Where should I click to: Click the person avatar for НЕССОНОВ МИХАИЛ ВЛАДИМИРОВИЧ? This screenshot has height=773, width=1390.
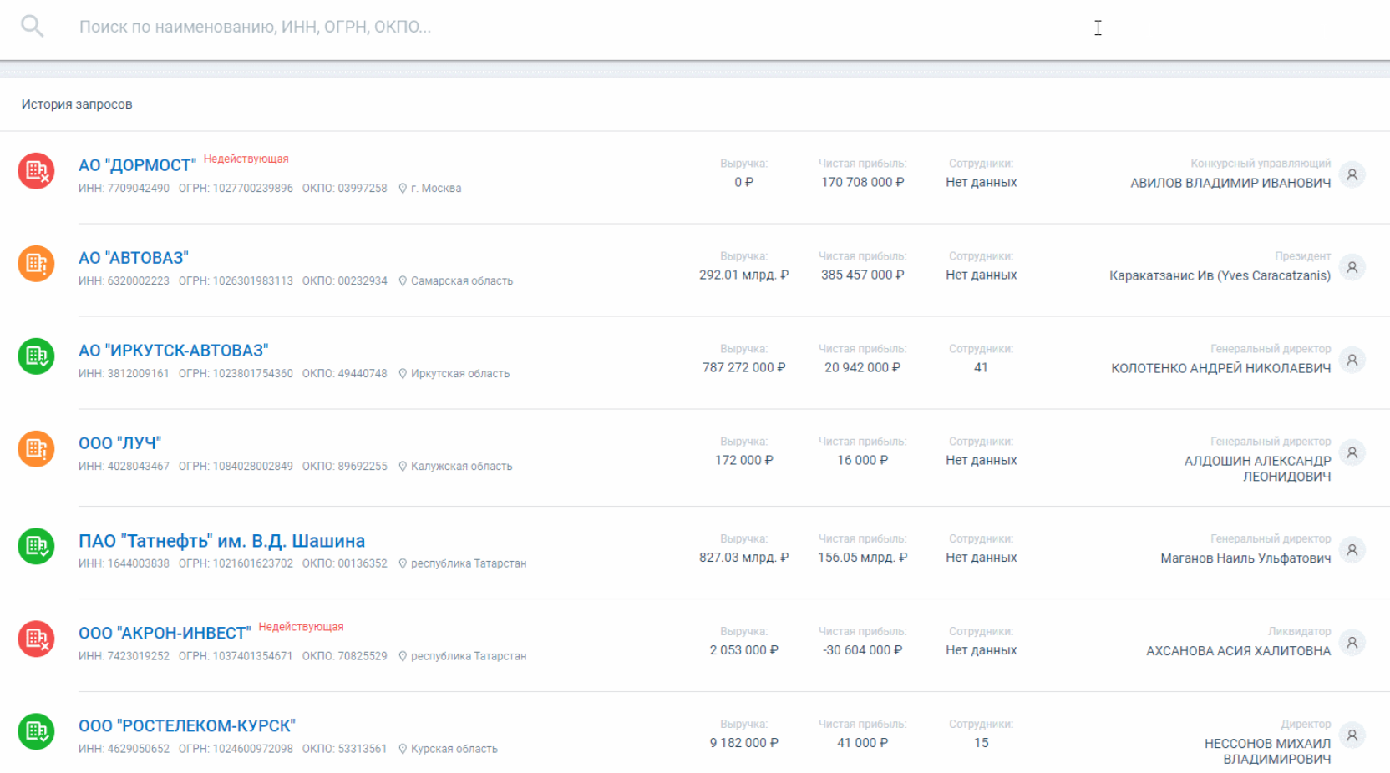click(x=1352, y=735)
